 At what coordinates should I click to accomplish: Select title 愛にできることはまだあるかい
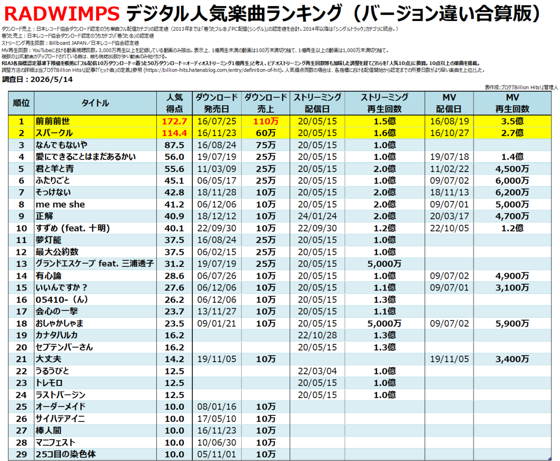click(96, 157)
